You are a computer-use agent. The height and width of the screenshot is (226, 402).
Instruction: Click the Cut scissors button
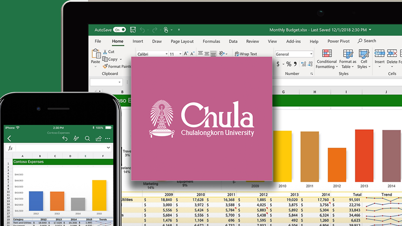point(109,52)
